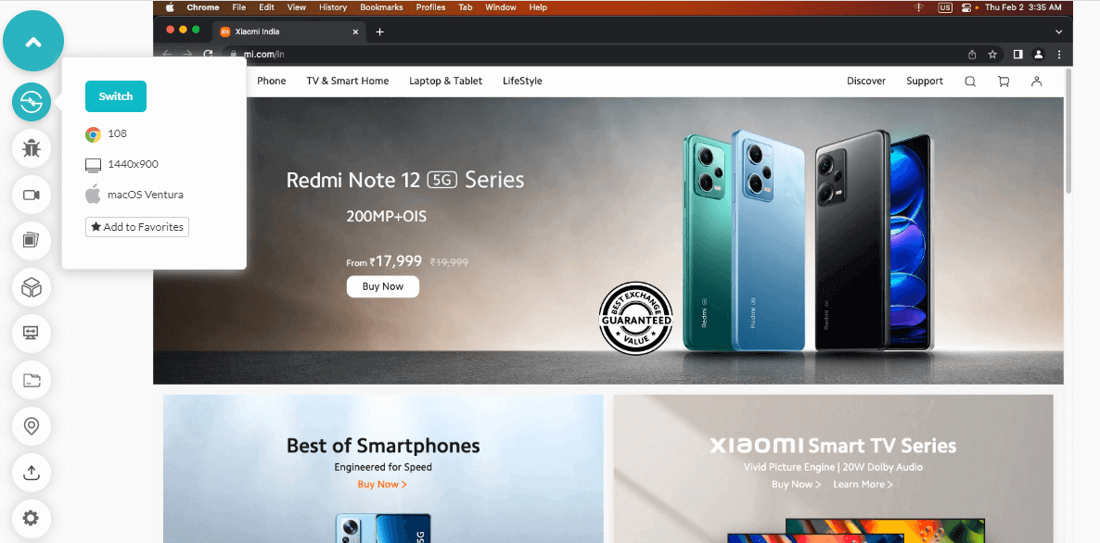This screenshot has width=1100, height=543.
Task: Open the files folder icon in sidebar
Action: (32, 380)
